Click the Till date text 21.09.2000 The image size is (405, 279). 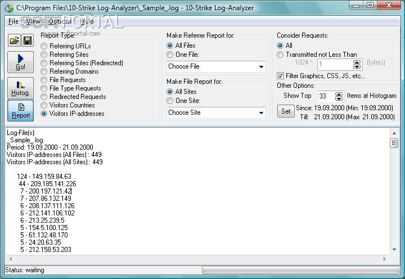pyautogui.click(x=329, y=117)
